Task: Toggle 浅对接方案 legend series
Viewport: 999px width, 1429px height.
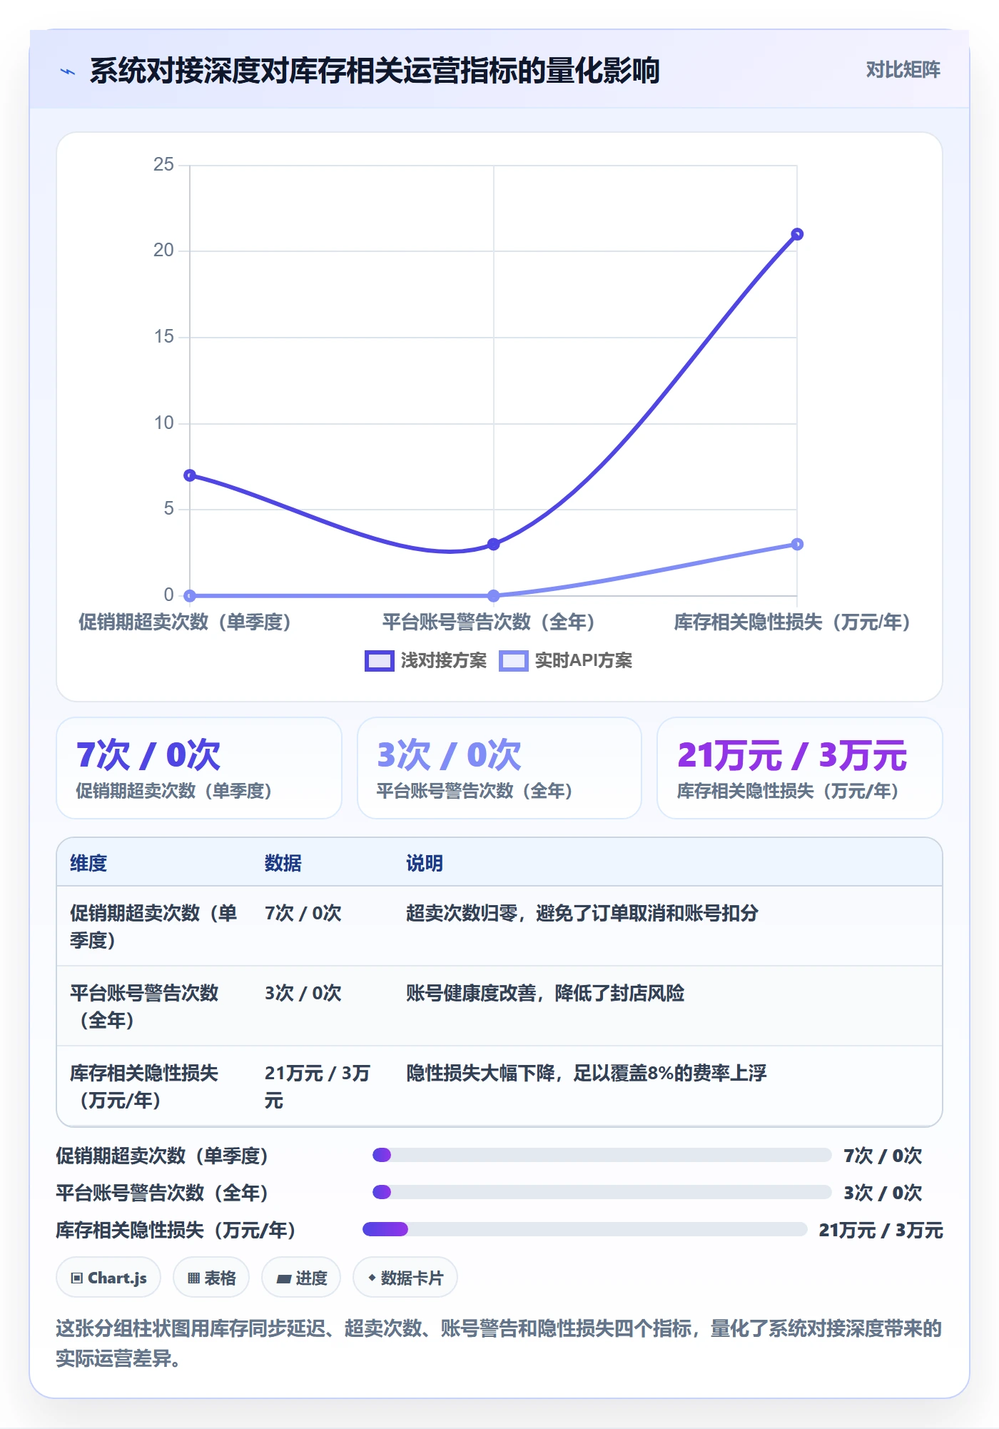Action: pos(426,661)
